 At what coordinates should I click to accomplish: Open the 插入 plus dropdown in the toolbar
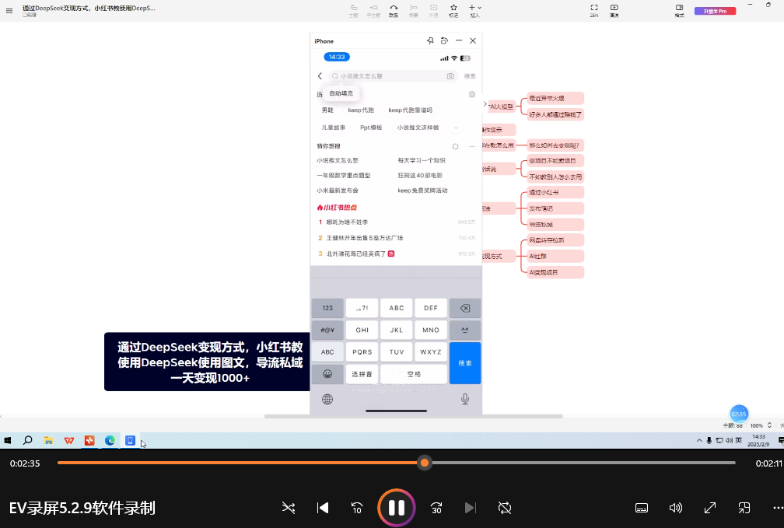[475, 11]
